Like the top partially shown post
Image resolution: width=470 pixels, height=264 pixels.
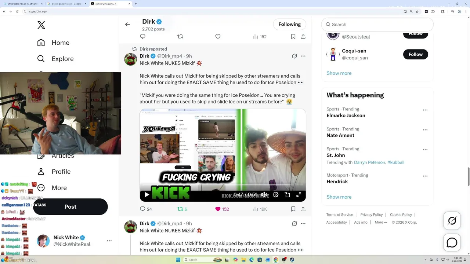point(218,36)
